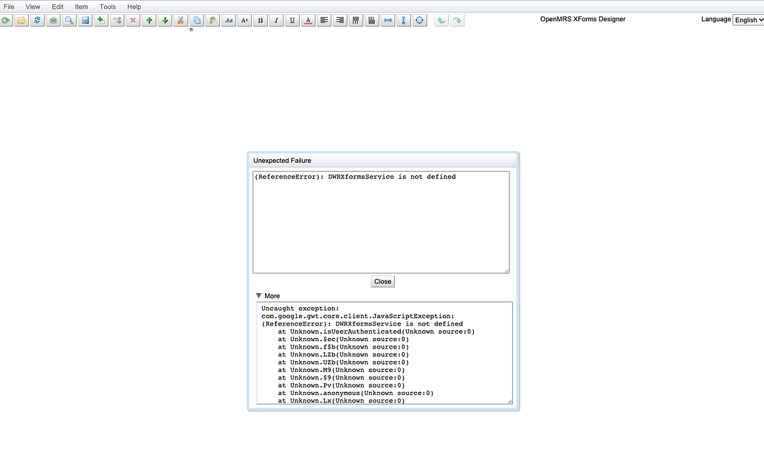
Task: Click the magnifying glass toolbar icon
Action: click(69, 21)
